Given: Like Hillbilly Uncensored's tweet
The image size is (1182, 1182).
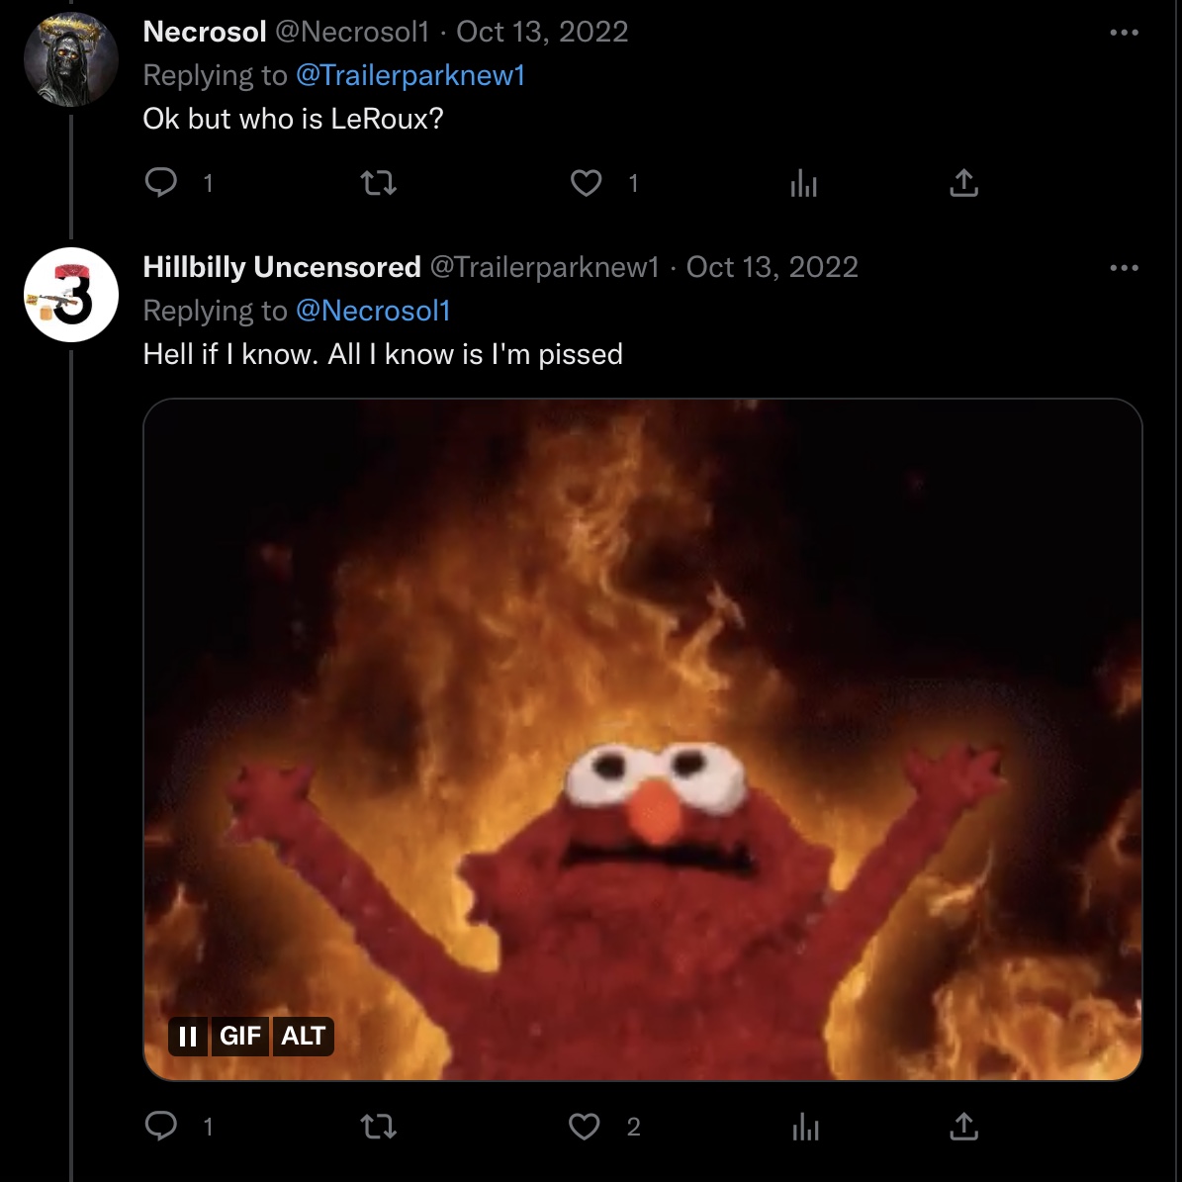Looking at the screenshot, I should tap(585, 1126).
